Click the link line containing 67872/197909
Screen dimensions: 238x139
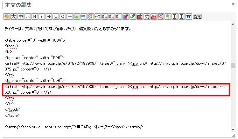(x=115, y=66)
